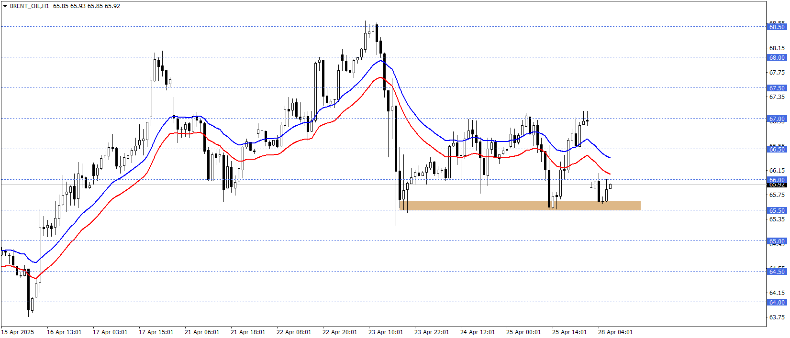Click the 17 Apr 15:01 time axis label
The image size is (790, 338).
(156, 332)
